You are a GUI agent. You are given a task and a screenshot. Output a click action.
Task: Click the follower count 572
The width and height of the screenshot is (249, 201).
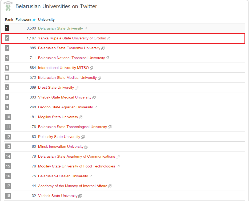click(33, 77)
